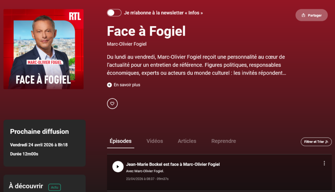Enable the Infos newsletter subscription toggle

click(x=114, y=13)
